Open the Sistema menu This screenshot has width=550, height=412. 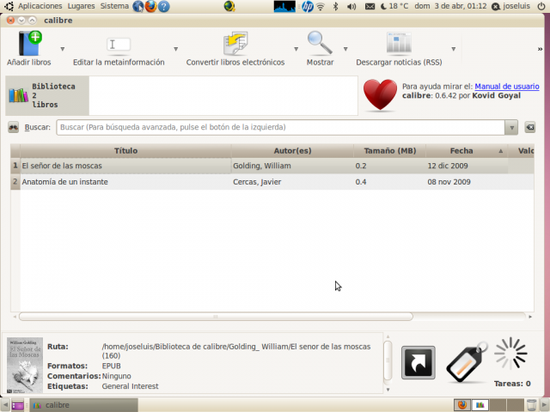(x=114, y=6)
